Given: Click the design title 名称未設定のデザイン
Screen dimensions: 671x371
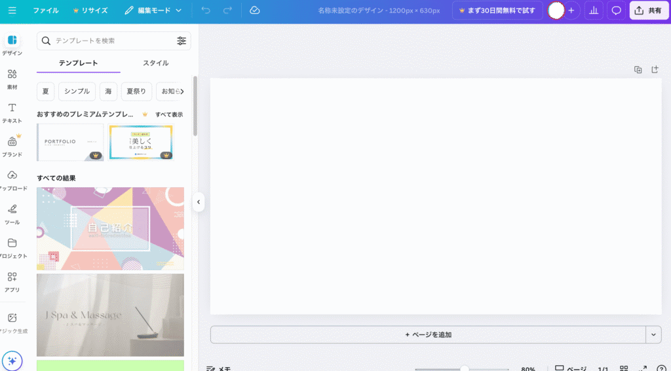Looking at the screenshot, I should (379, 10).
